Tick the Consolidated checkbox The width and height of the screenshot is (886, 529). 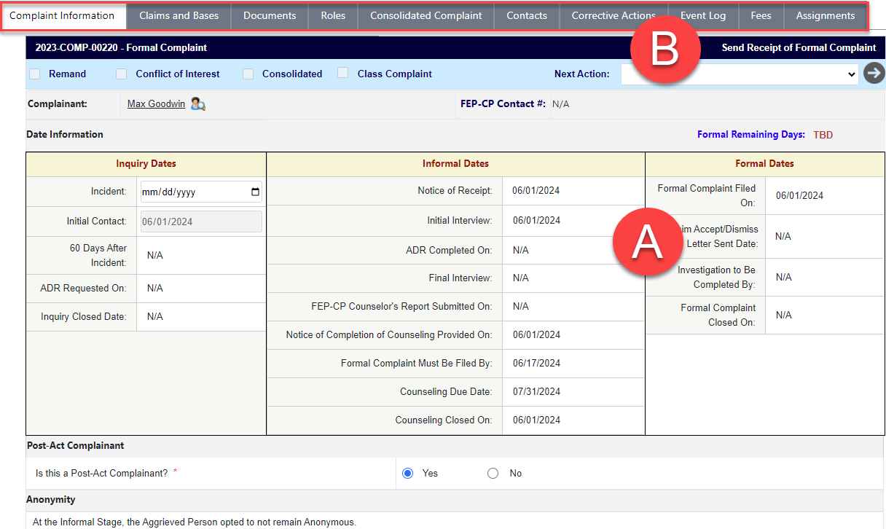[248, 74]
